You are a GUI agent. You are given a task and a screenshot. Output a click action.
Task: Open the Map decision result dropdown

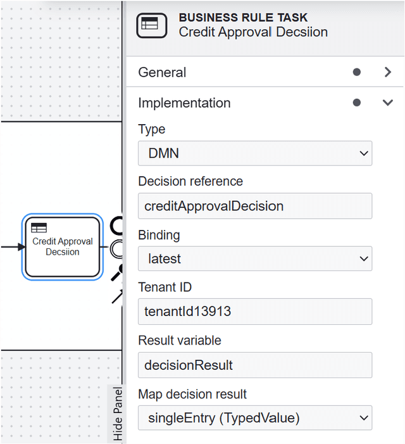click(x=255, y=417)
